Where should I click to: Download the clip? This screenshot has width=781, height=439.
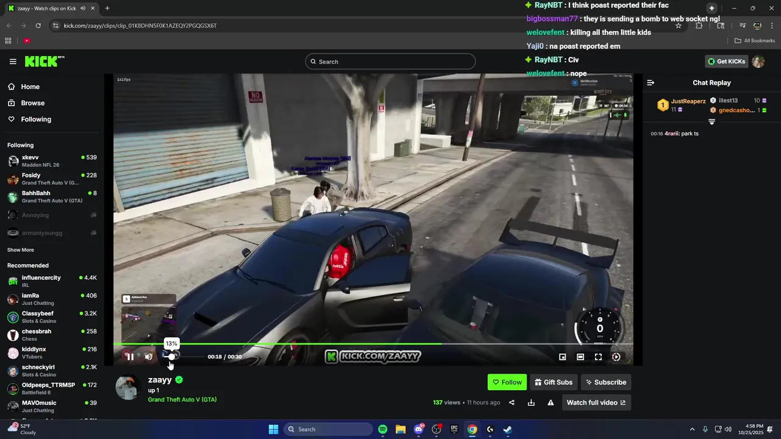(x=531, y=402)
